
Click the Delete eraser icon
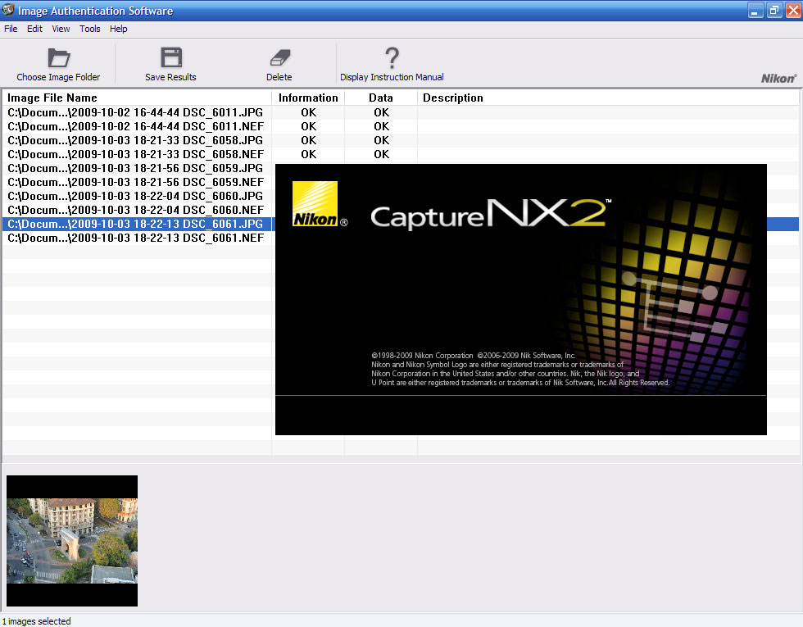[x=279, y=58]
